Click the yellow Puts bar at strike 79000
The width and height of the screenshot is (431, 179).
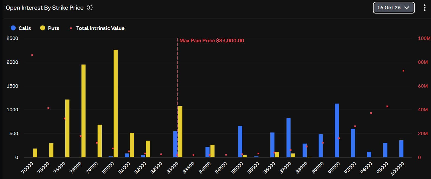[x=99, y=141]
